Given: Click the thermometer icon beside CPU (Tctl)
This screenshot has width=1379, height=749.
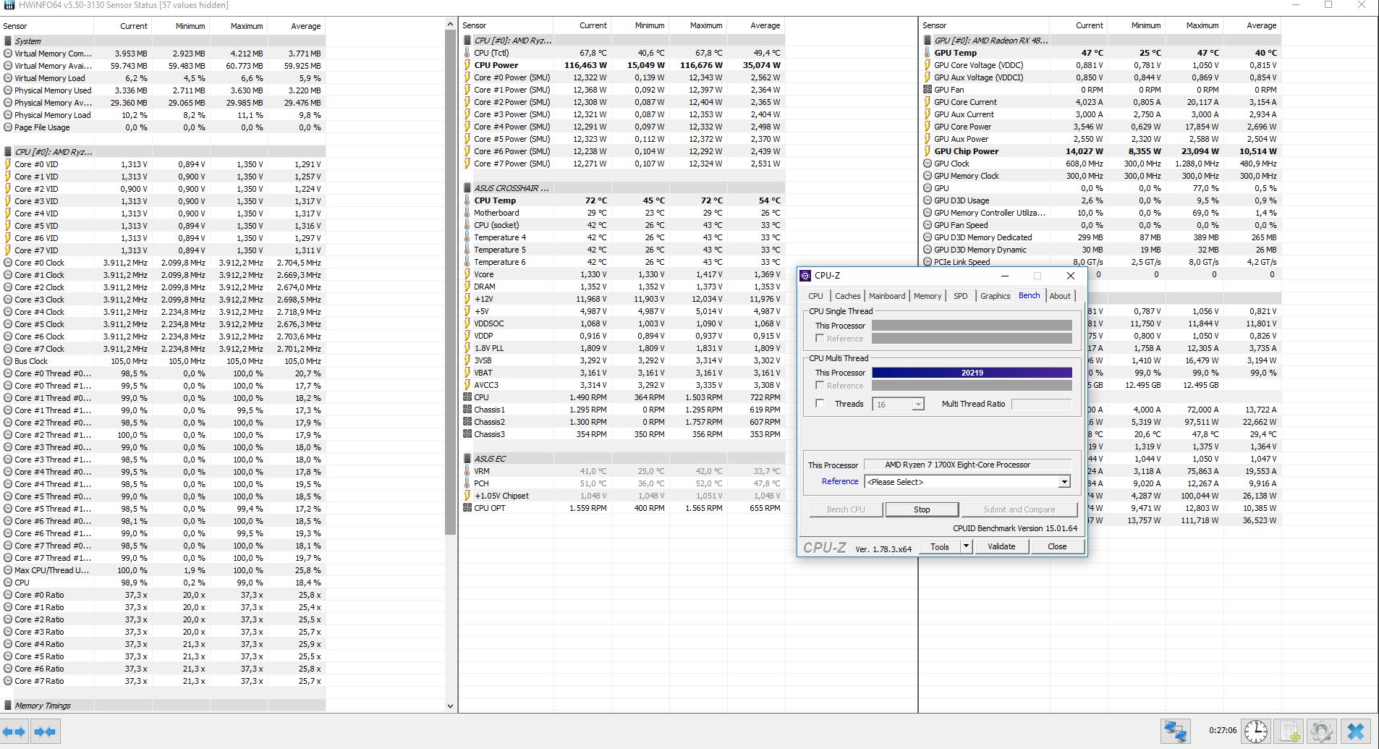Looking at the screenshot, I should [467, 53].
